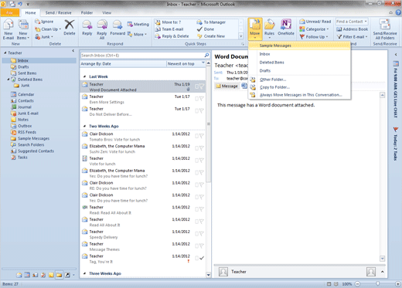This screenshot has width=402, height=288.
Task: Collapse the navigation pane arrow
Action: click(x=73, y=51)
